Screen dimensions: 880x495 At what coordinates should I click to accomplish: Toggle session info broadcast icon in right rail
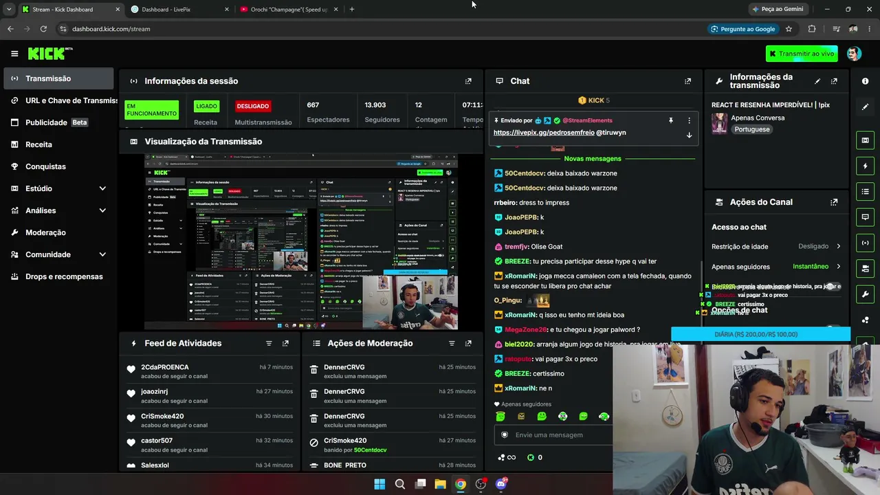865,243
